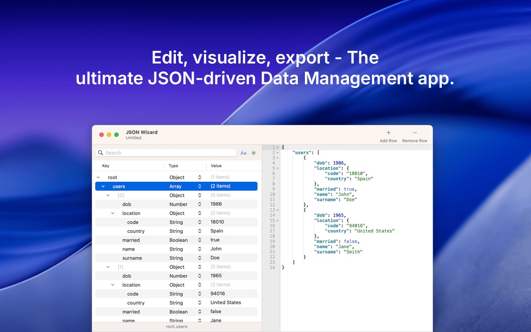Click value 18010 in code row

tap(217, 222)
